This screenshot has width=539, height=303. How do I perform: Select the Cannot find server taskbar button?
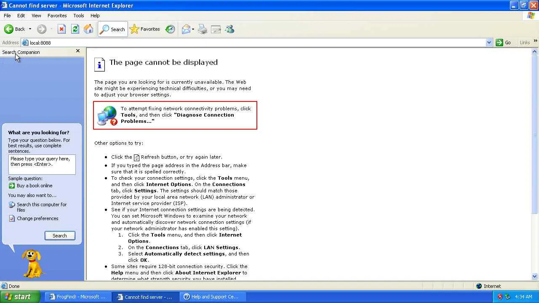[146, 297]
